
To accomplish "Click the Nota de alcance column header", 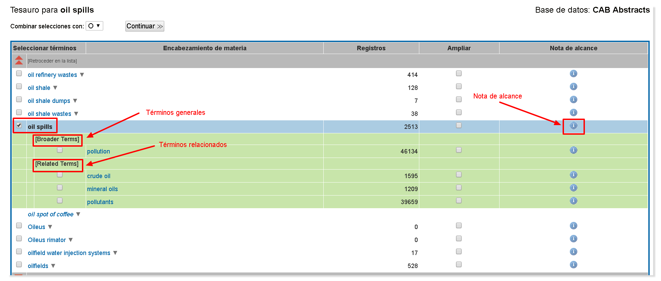I will pyautogui.click(x=574, y=48).
